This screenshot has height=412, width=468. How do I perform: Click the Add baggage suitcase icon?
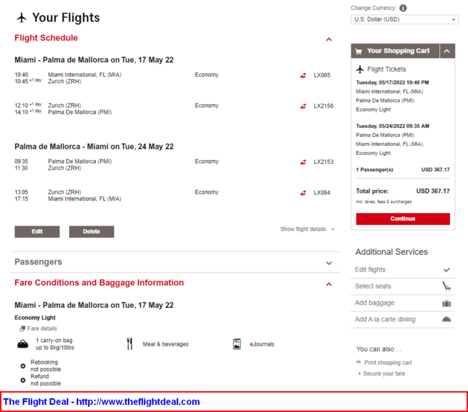pos(446,303)
